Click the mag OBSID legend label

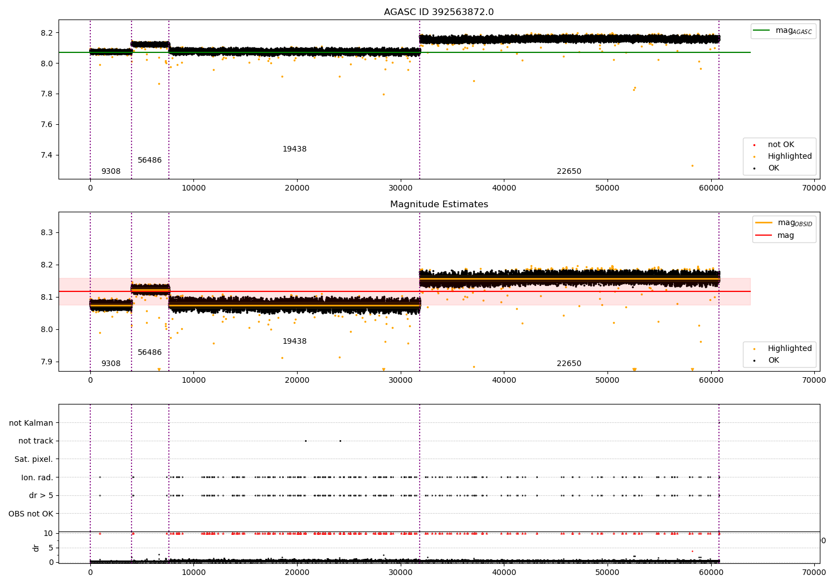click(795, 223)
